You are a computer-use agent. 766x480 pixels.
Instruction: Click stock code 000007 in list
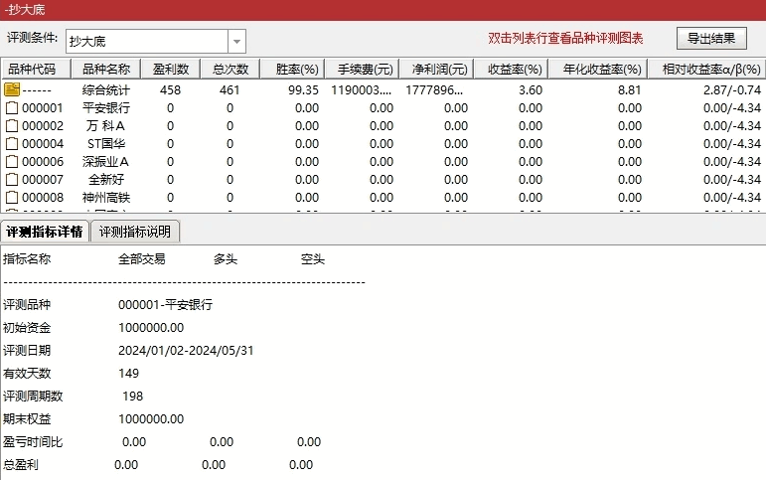[43, 180]
